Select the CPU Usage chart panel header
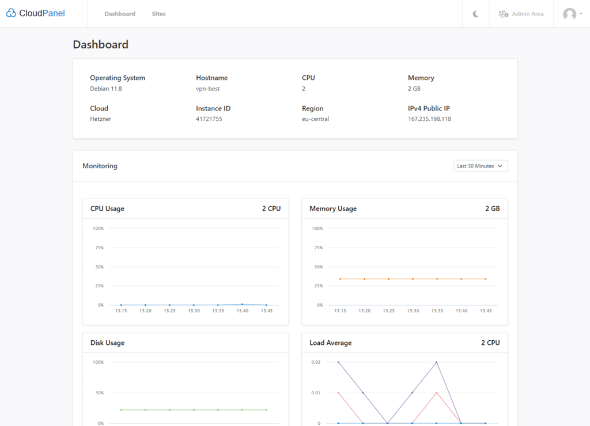Screen dimensions: 590x426 point(107,208)
